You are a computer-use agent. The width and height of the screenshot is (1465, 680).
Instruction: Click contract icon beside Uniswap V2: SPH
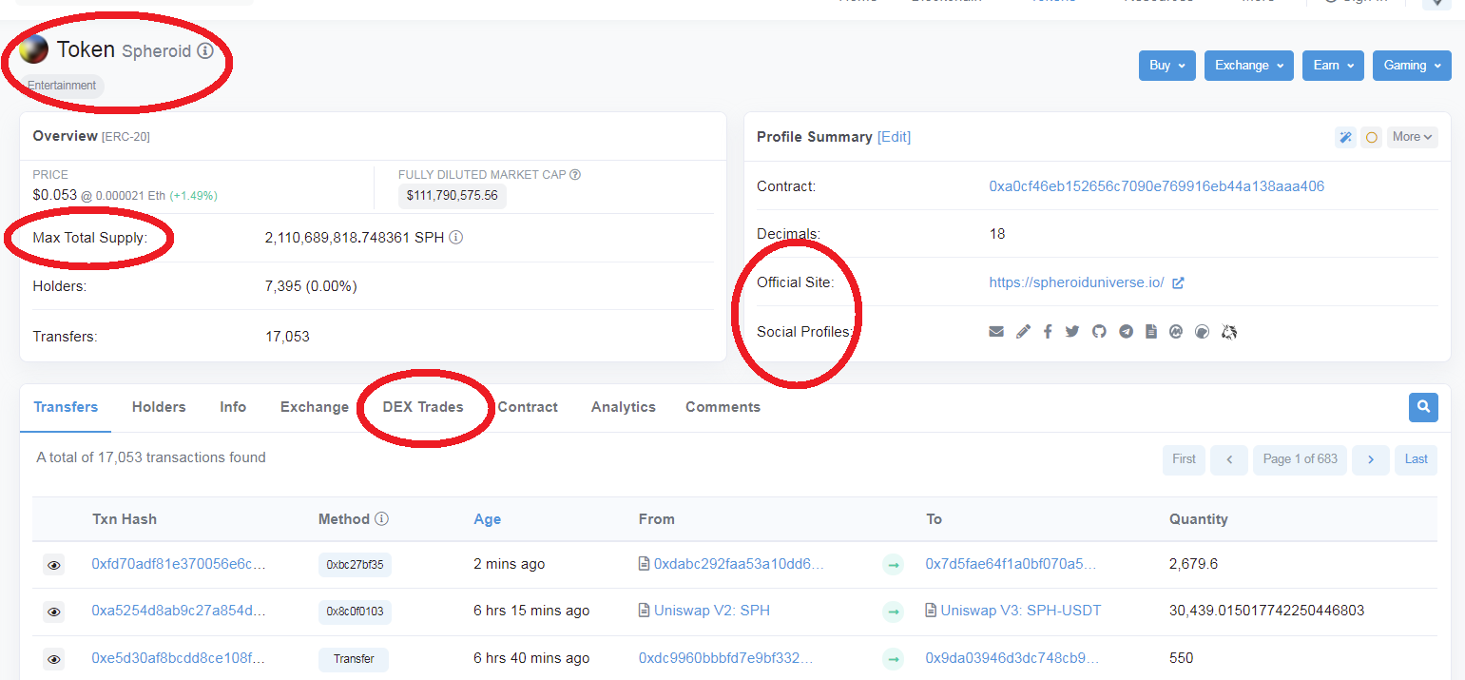(x=645, y=611)
